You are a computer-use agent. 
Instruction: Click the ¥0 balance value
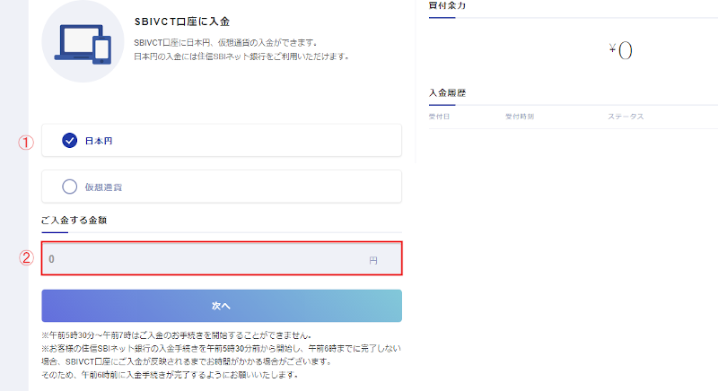click(x=620, y=50)
